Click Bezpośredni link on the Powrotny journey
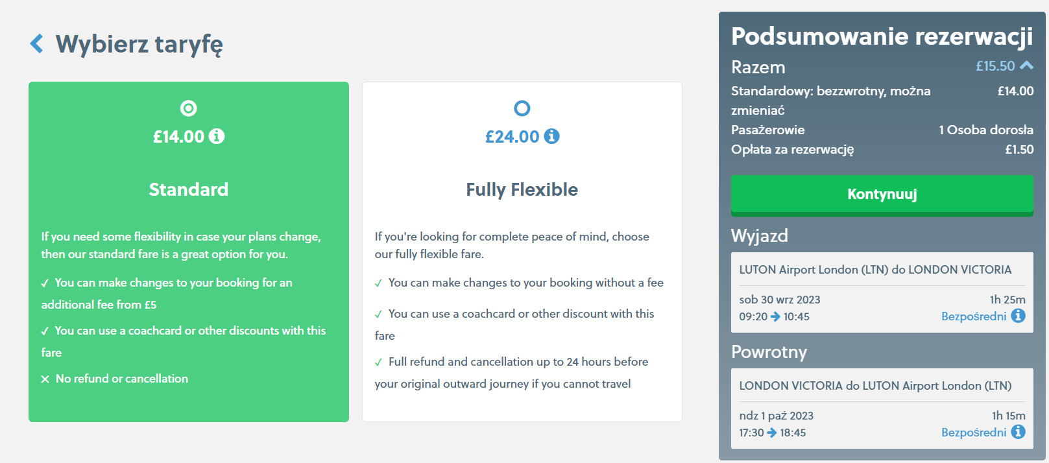Viewport: 1049px width, 463px height. [x=973, y=433]
